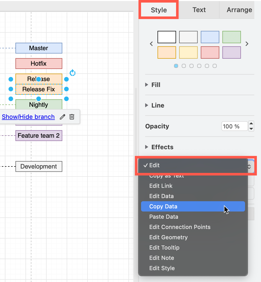Expand the Fill section
The height and width of the screenshot is (282, 261).
click(153, 85)
